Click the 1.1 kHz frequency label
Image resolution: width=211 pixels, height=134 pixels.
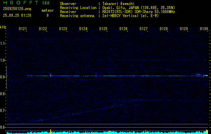point(3,44)
